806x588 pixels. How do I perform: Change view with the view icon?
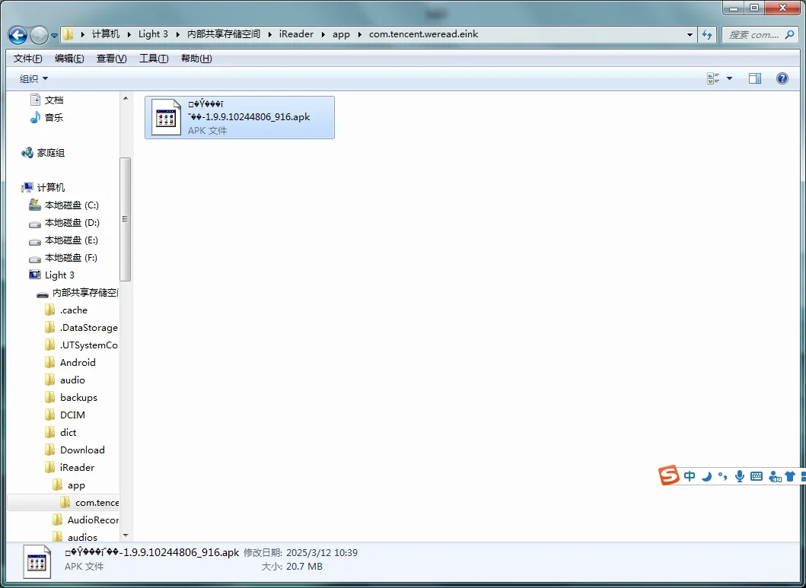(x=713, y=78)
